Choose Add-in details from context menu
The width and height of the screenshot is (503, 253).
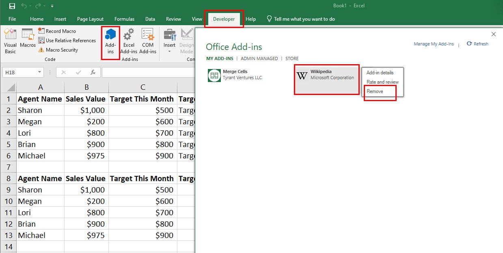coord(380,73)
